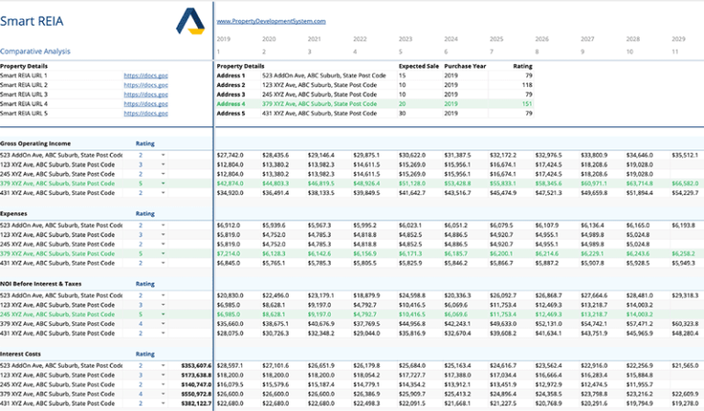Select the gross income cell $34,920.0
The width and height of the screenshot is (704, 411).
[x=230, y=193]
